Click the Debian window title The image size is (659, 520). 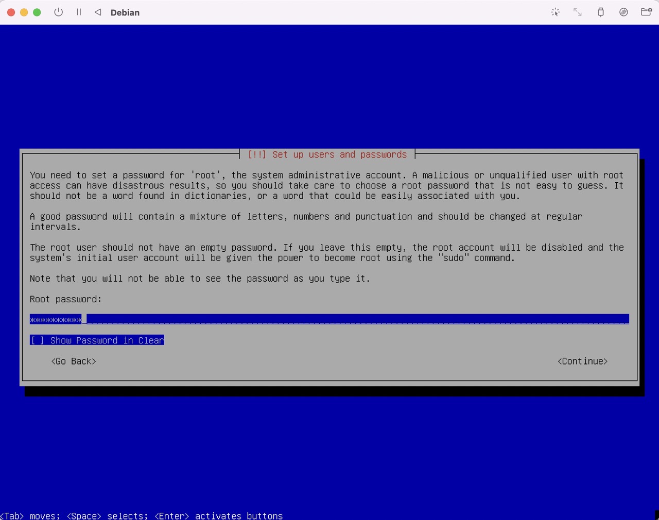coord(125,12)
